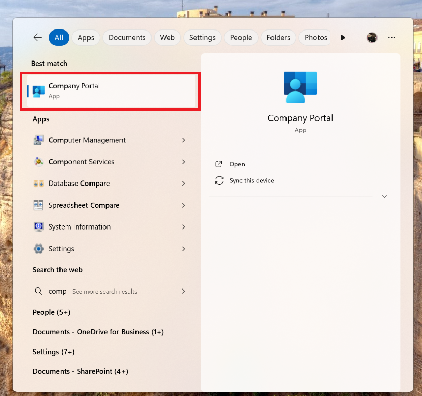Switch to the Folders filter tab
Image resolution: width=422 pixels, height=396 pixels.
[278, 37]
